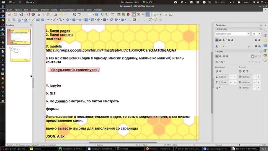Click the Rotate tool icon
Viewport: 268px width, 151px height.
click(112, 20)
